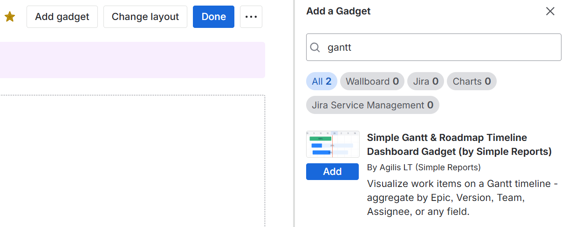Image resolution: width=568 pixels, height=227 pixels.
Task: Select the All 2 filter chip
Action: coord(322,81)
